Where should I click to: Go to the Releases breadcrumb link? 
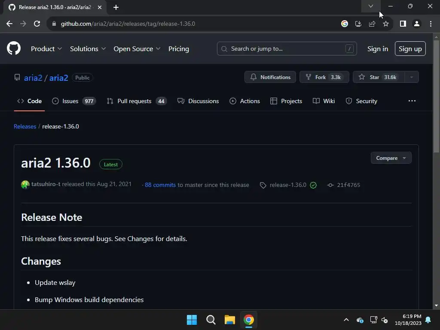(x=25, y=127)
